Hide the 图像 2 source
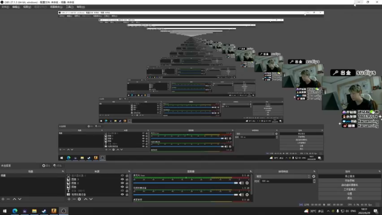 click(x=122, y=183)
